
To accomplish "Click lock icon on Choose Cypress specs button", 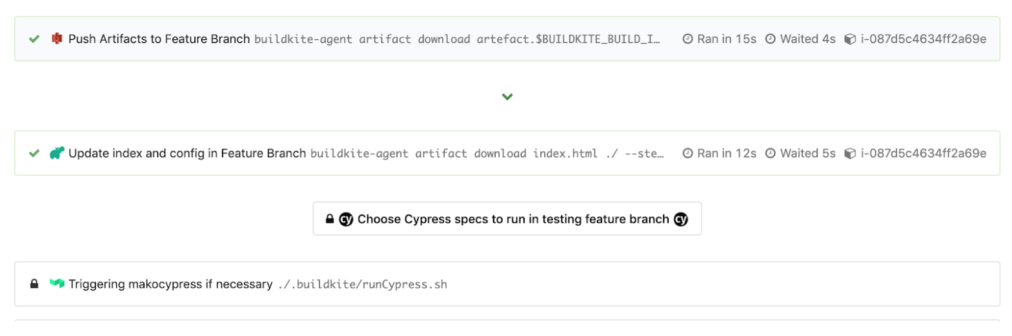I will 330,219.
